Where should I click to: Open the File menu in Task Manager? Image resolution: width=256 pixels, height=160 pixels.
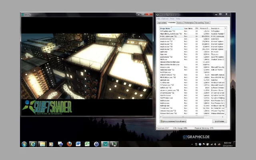click(x=158, y=19)
